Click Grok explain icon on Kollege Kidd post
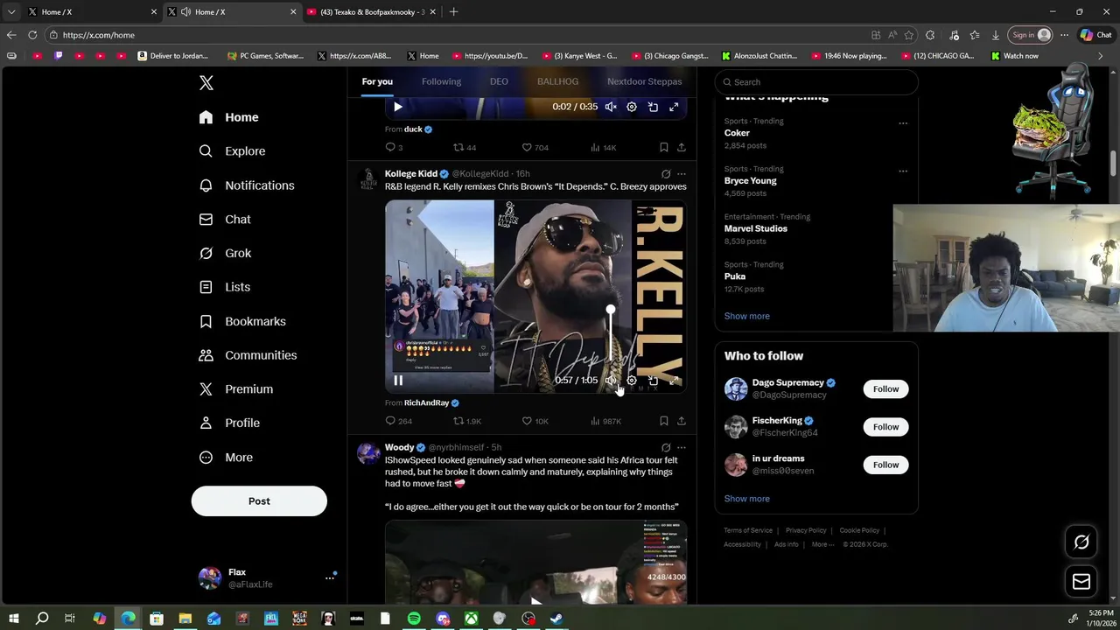 tap(666, 174)
